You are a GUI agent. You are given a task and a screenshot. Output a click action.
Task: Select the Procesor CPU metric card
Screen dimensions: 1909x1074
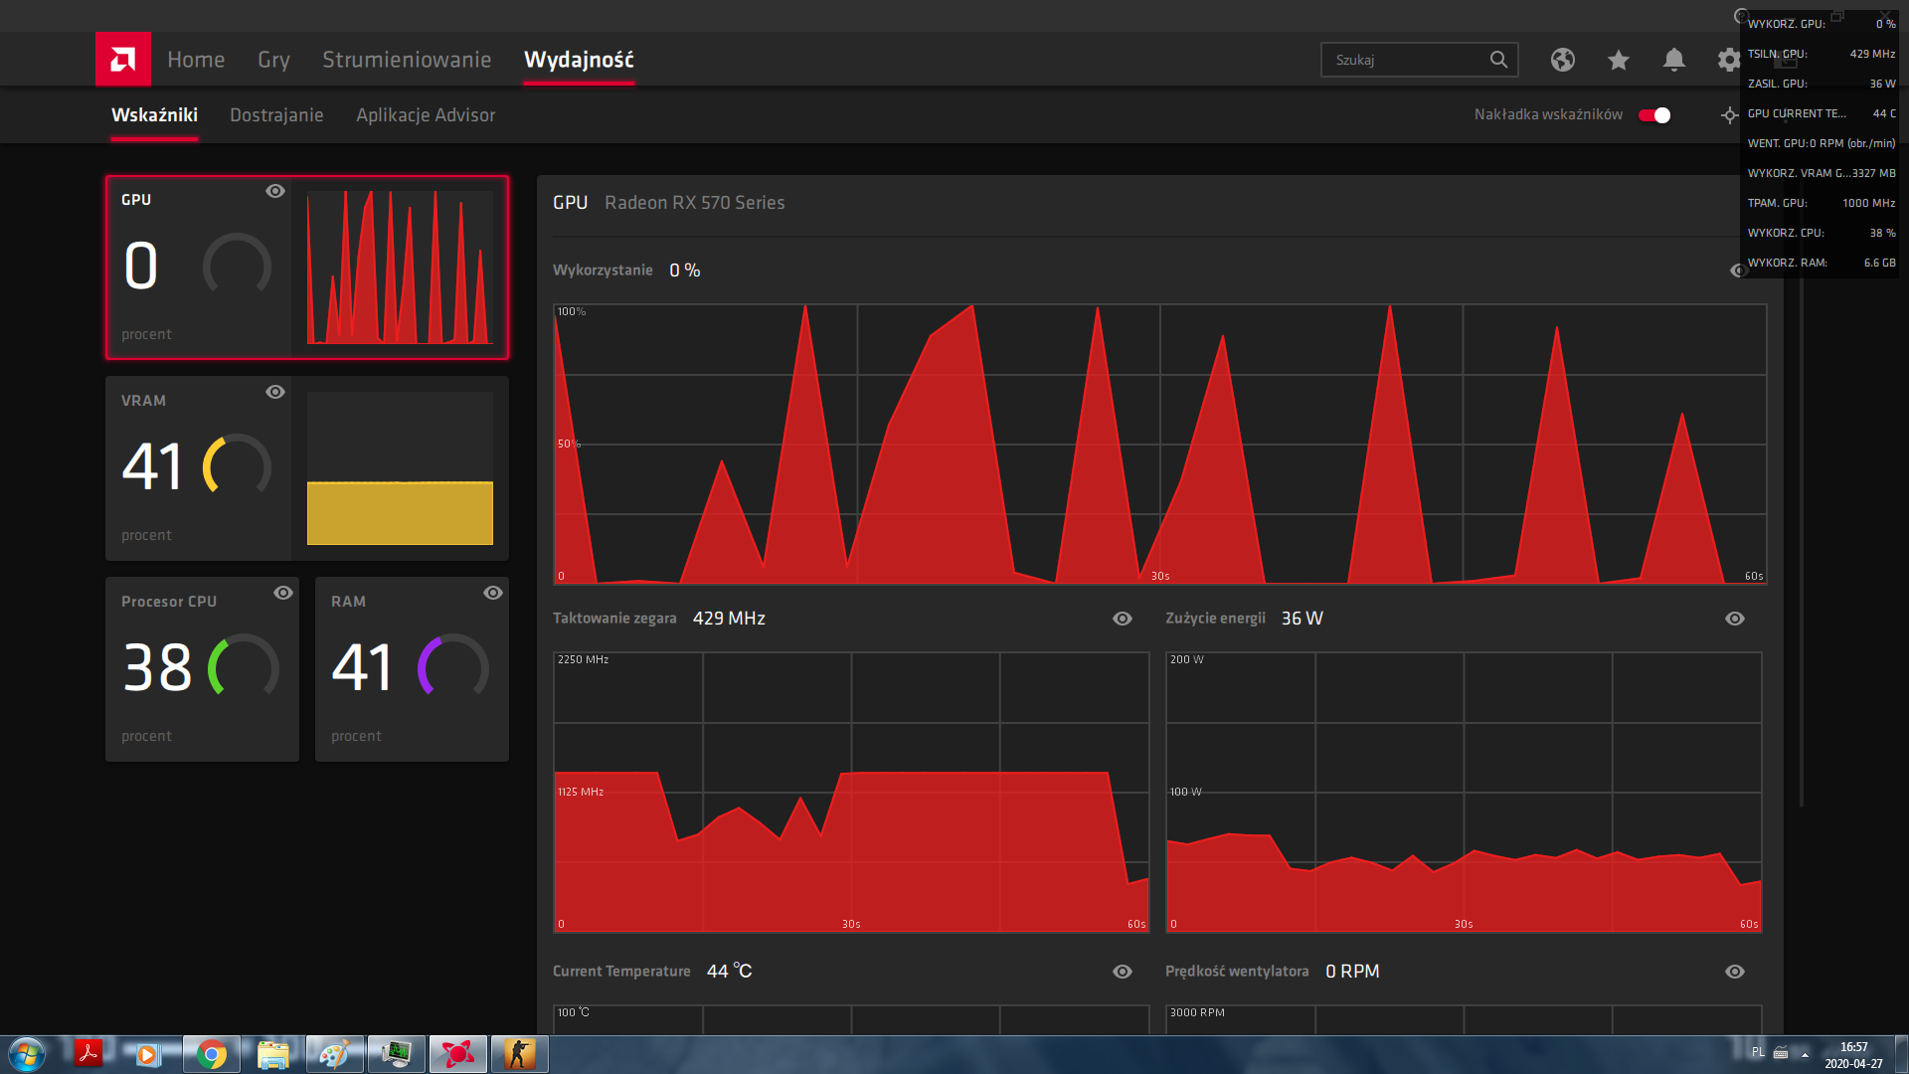tap(202, 669)
